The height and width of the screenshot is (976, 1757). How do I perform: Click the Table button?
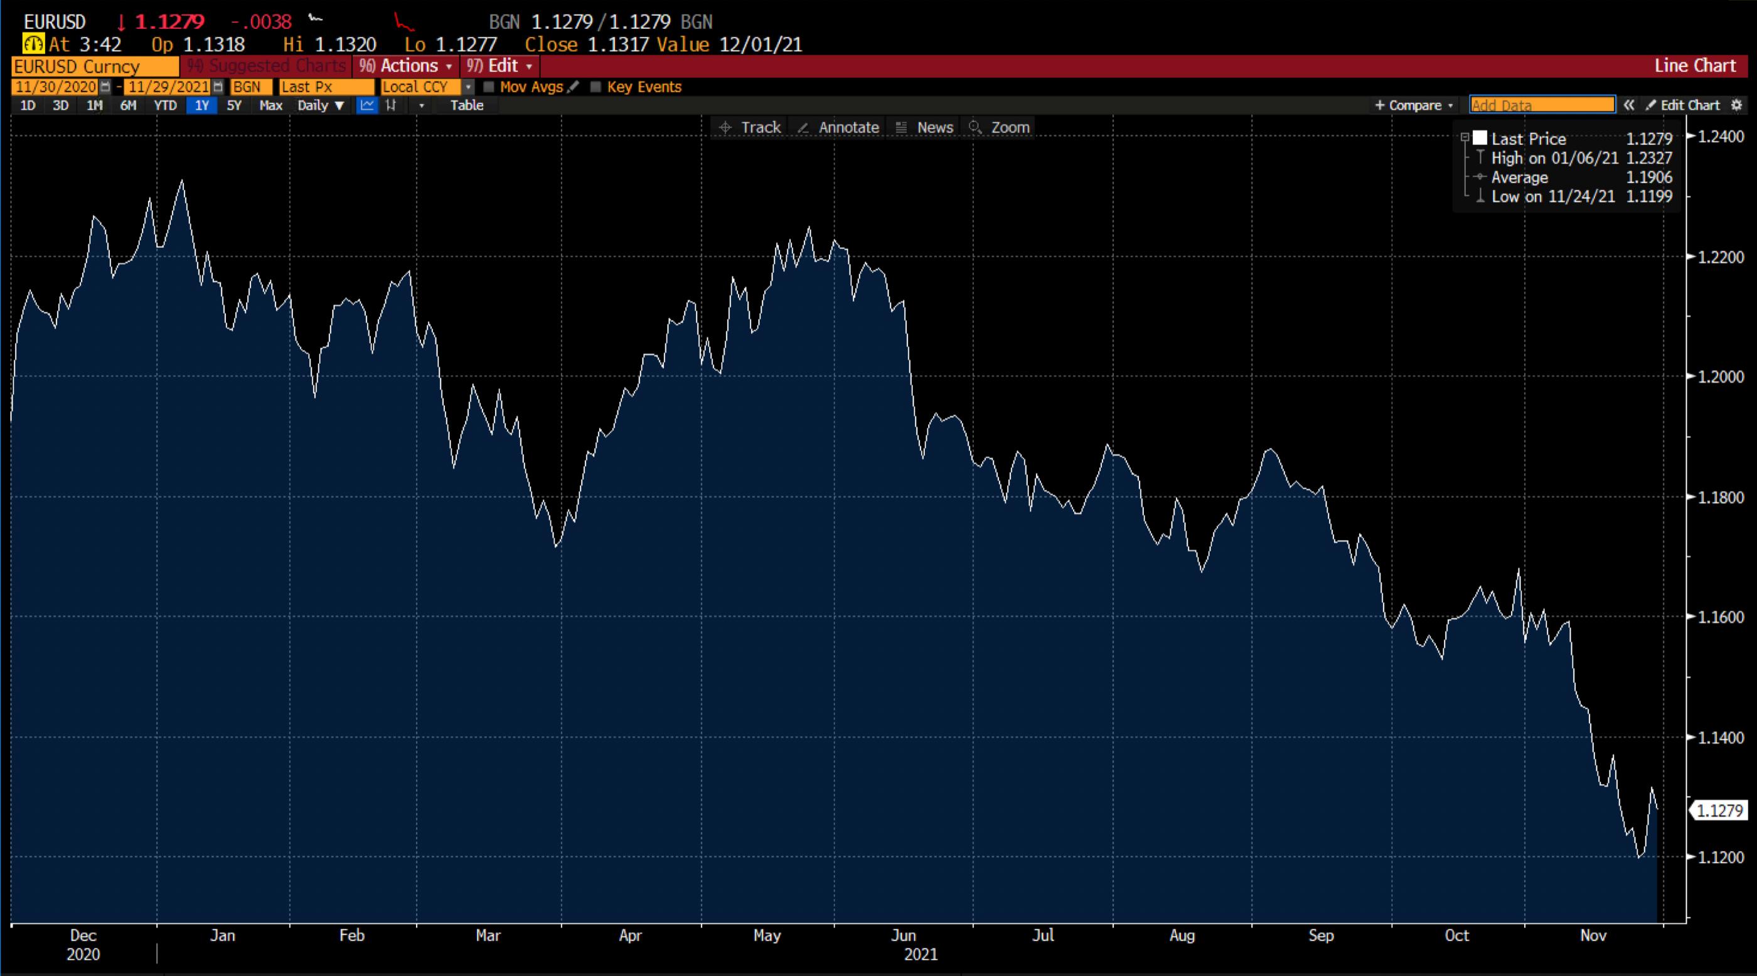pos(466,105)
